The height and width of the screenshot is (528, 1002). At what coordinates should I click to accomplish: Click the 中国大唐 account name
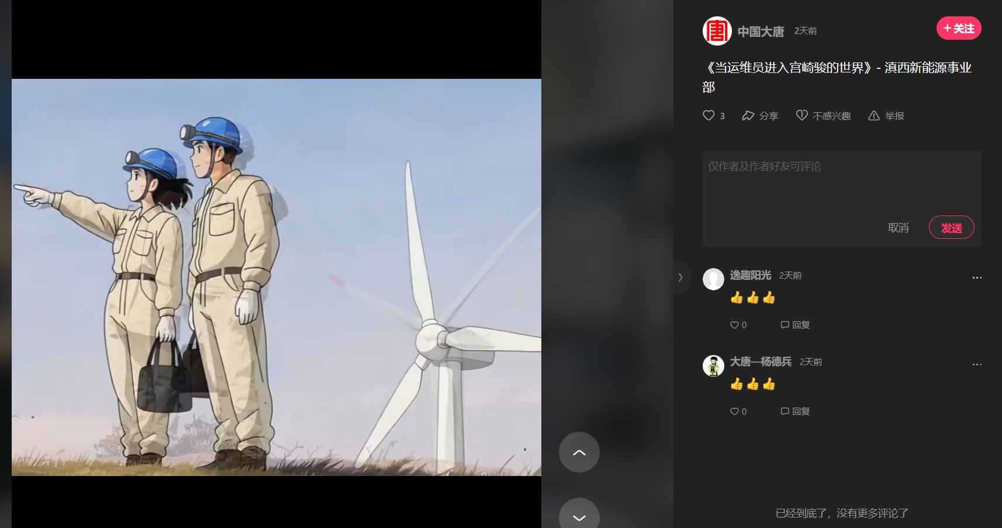click(761, 32)
